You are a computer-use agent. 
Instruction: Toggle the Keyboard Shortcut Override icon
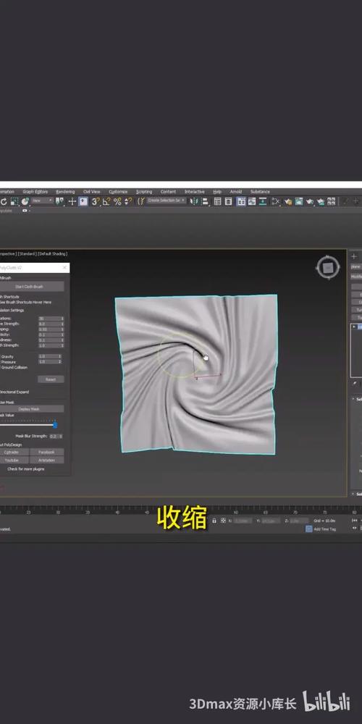click(x=83, y=201)
